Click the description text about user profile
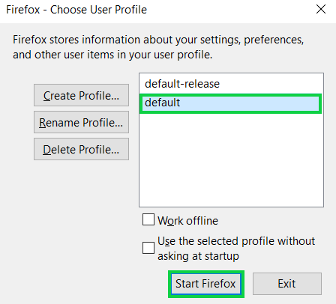The width and height of the screenshot is (336, 304). coord(158,47)
